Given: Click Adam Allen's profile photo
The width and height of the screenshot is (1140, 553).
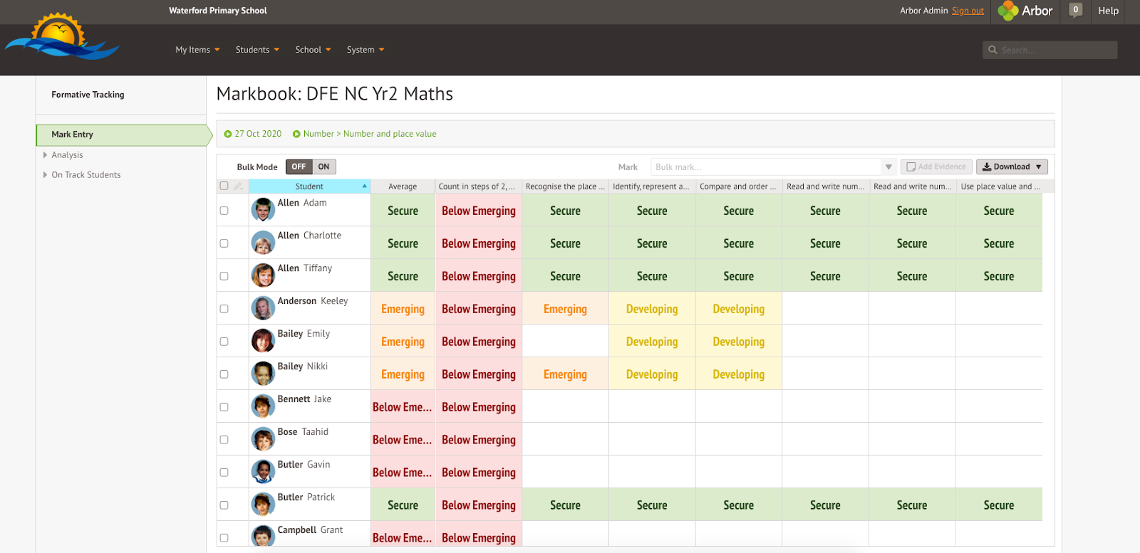Looking at the screenshot, I should tap(263, 210).
